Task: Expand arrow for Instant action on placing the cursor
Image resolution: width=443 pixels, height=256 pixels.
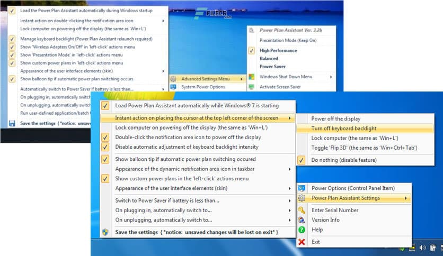Action: tap(289, 118)
